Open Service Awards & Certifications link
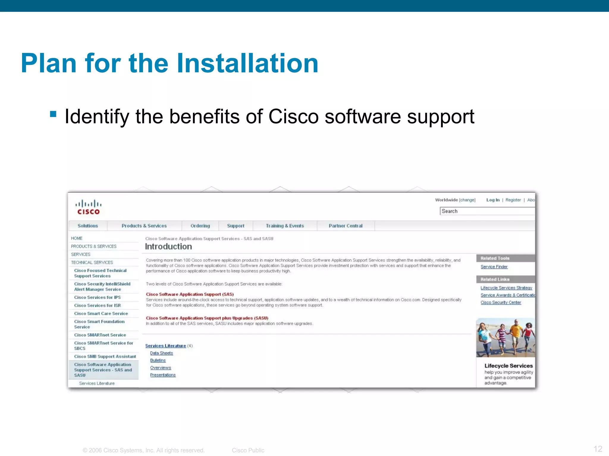This screenshot has height=456, width=609. [x=508, y=295]
